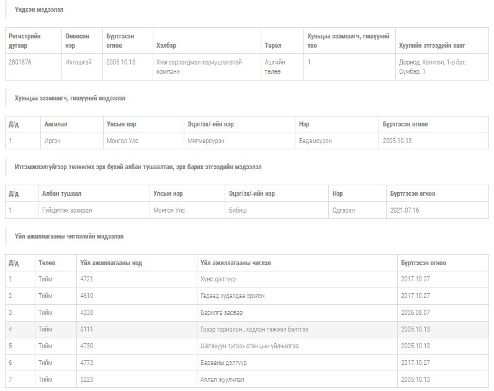Select registration number 2801876 cell
Image resolution: width=494 pixels, height=391 pixels.
coord(22,62)
